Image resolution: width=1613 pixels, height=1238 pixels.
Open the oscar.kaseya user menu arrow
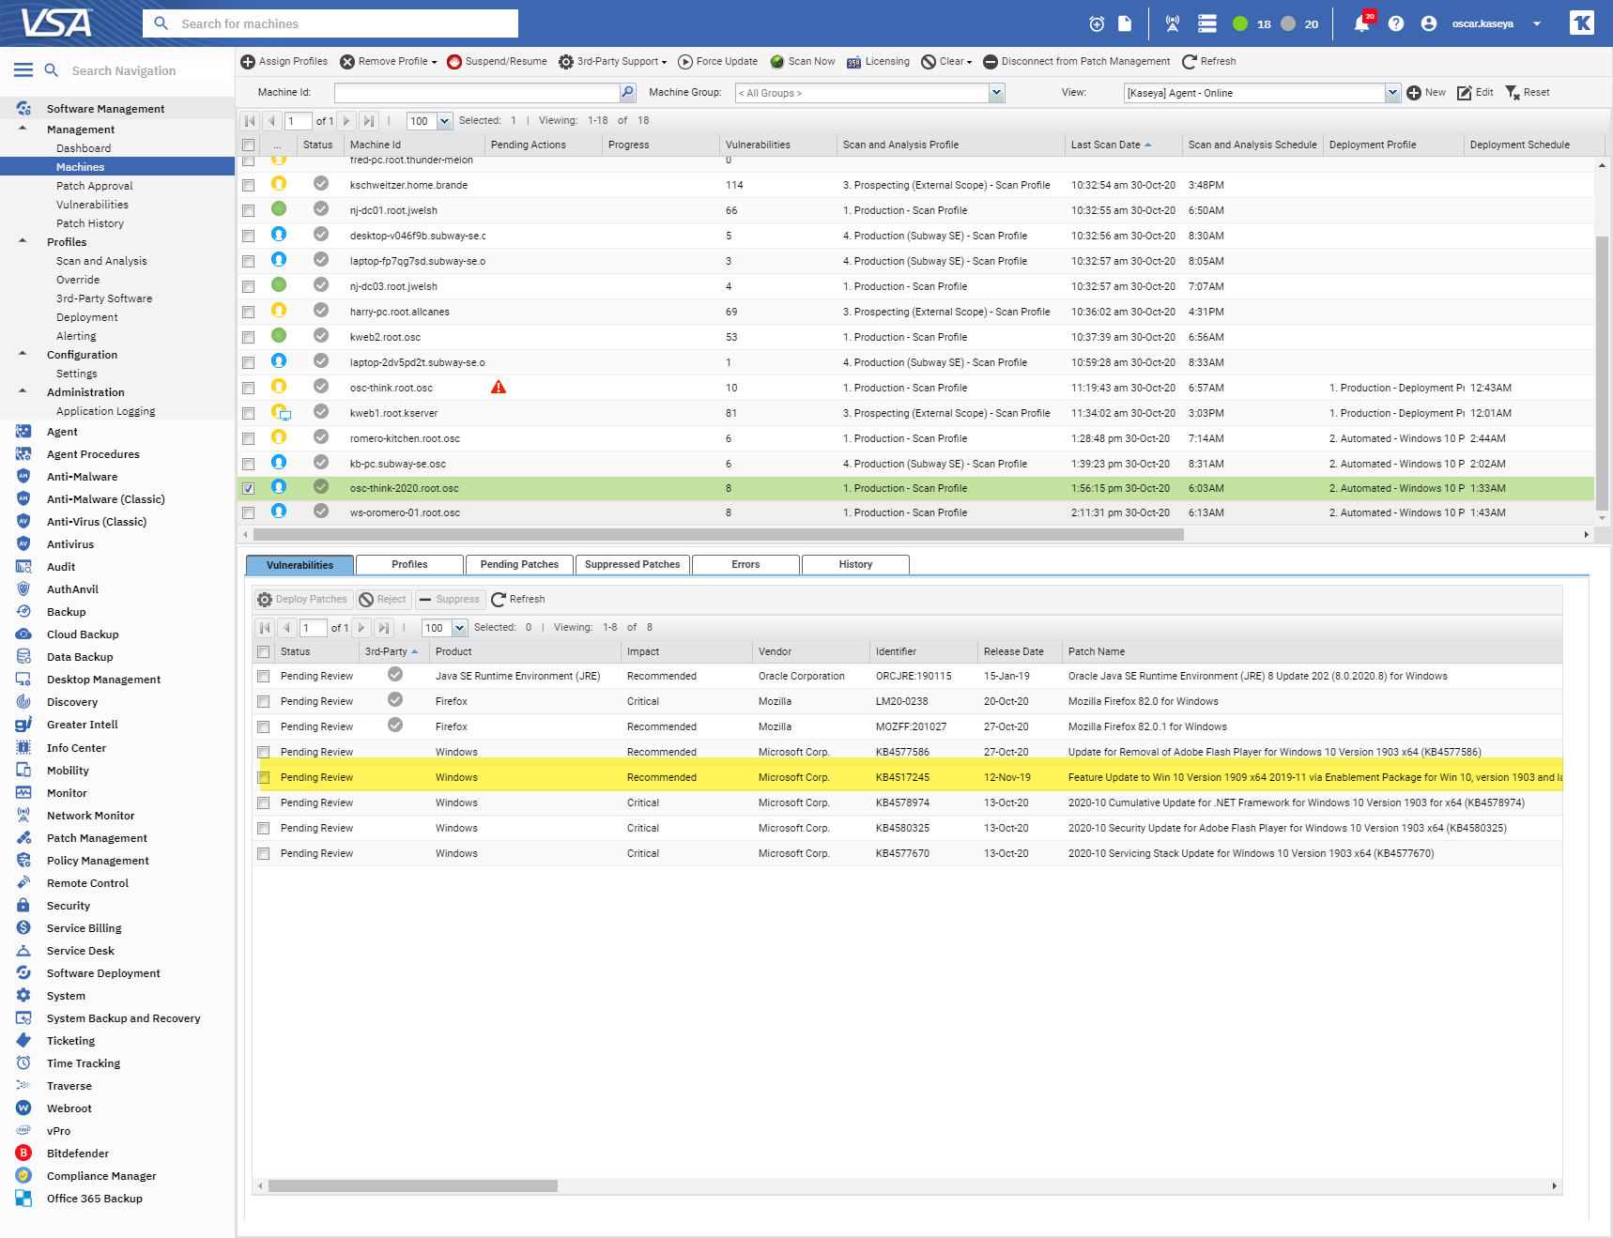point(1537,23)
